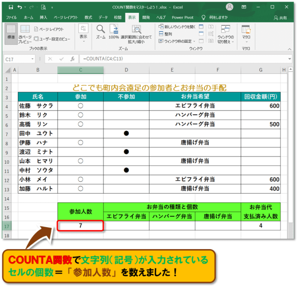Image resolution: width=299 pixels, height=288 pixels.
Task: Open the ファイル tab
Action: (x=11, y=17)
